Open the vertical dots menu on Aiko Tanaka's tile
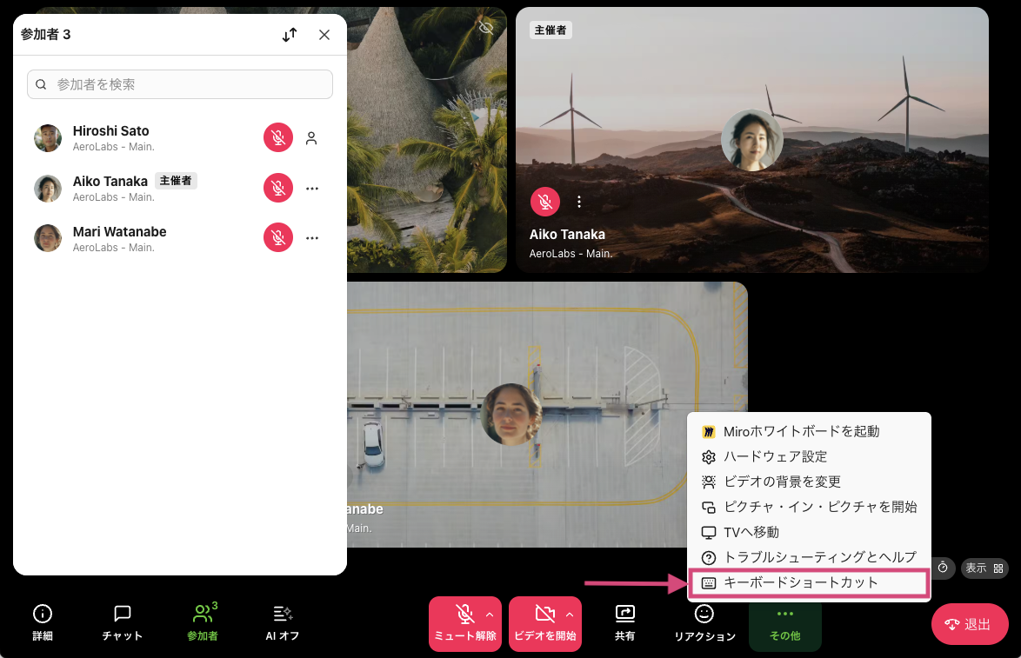The height and width of the screenshot is (658, 1021). tap(579, 201)
